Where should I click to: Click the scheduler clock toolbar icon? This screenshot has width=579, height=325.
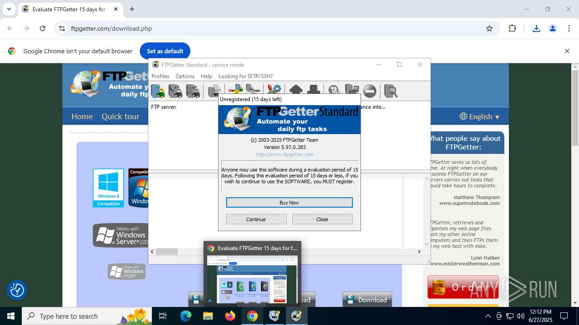tap(334, 91)
